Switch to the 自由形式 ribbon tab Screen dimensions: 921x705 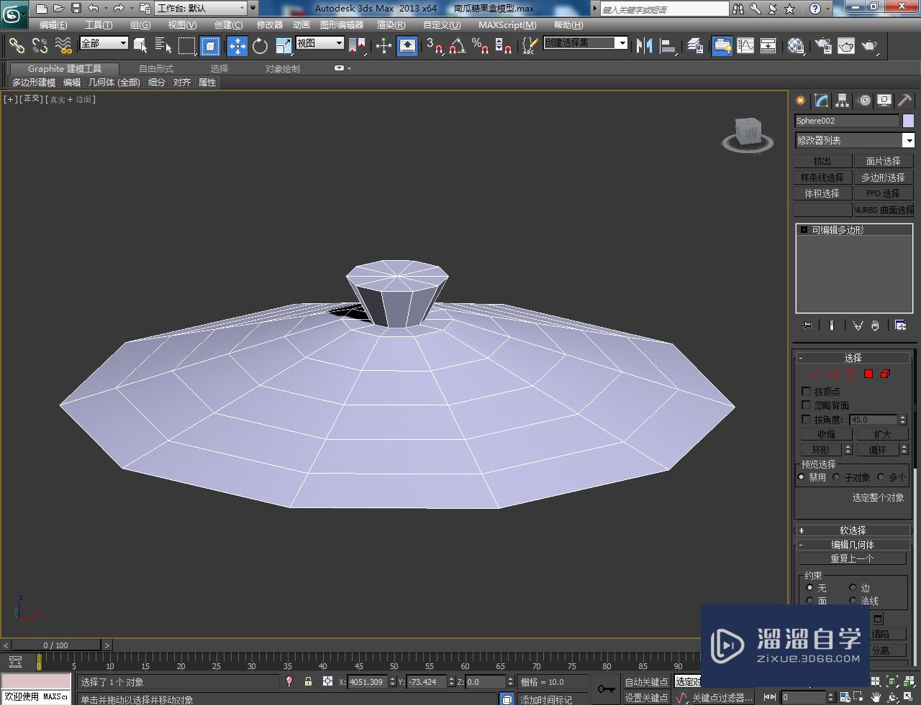coord(156,68)
